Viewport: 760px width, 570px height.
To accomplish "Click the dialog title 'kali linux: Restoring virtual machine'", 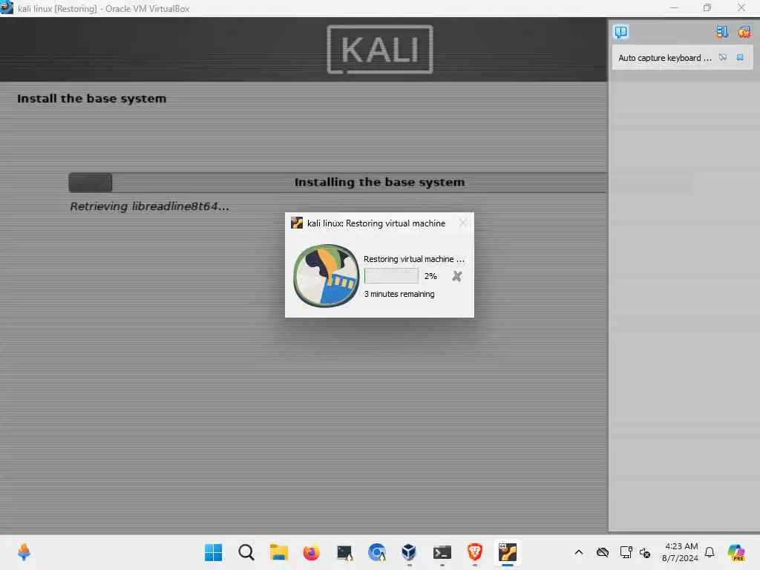I will point(376,223).
